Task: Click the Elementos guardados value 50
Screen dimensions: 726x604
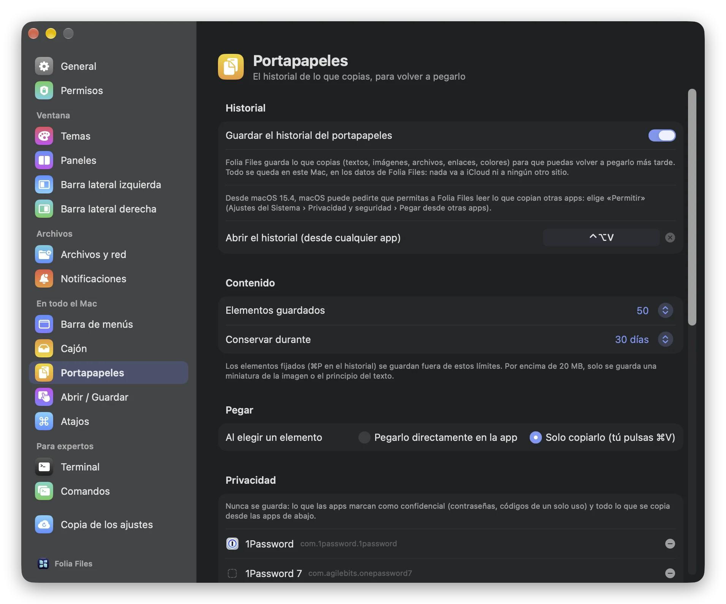Action: 642,310
